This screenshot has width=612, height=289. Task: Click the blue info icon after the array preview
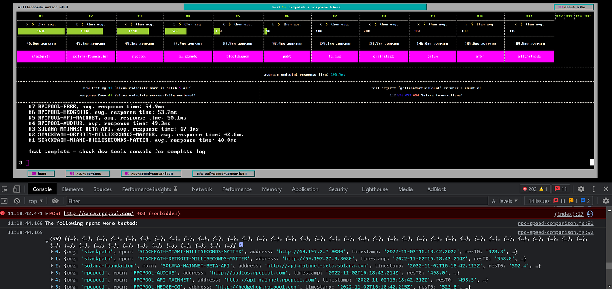pyautogui.click(x=241, y=245)
